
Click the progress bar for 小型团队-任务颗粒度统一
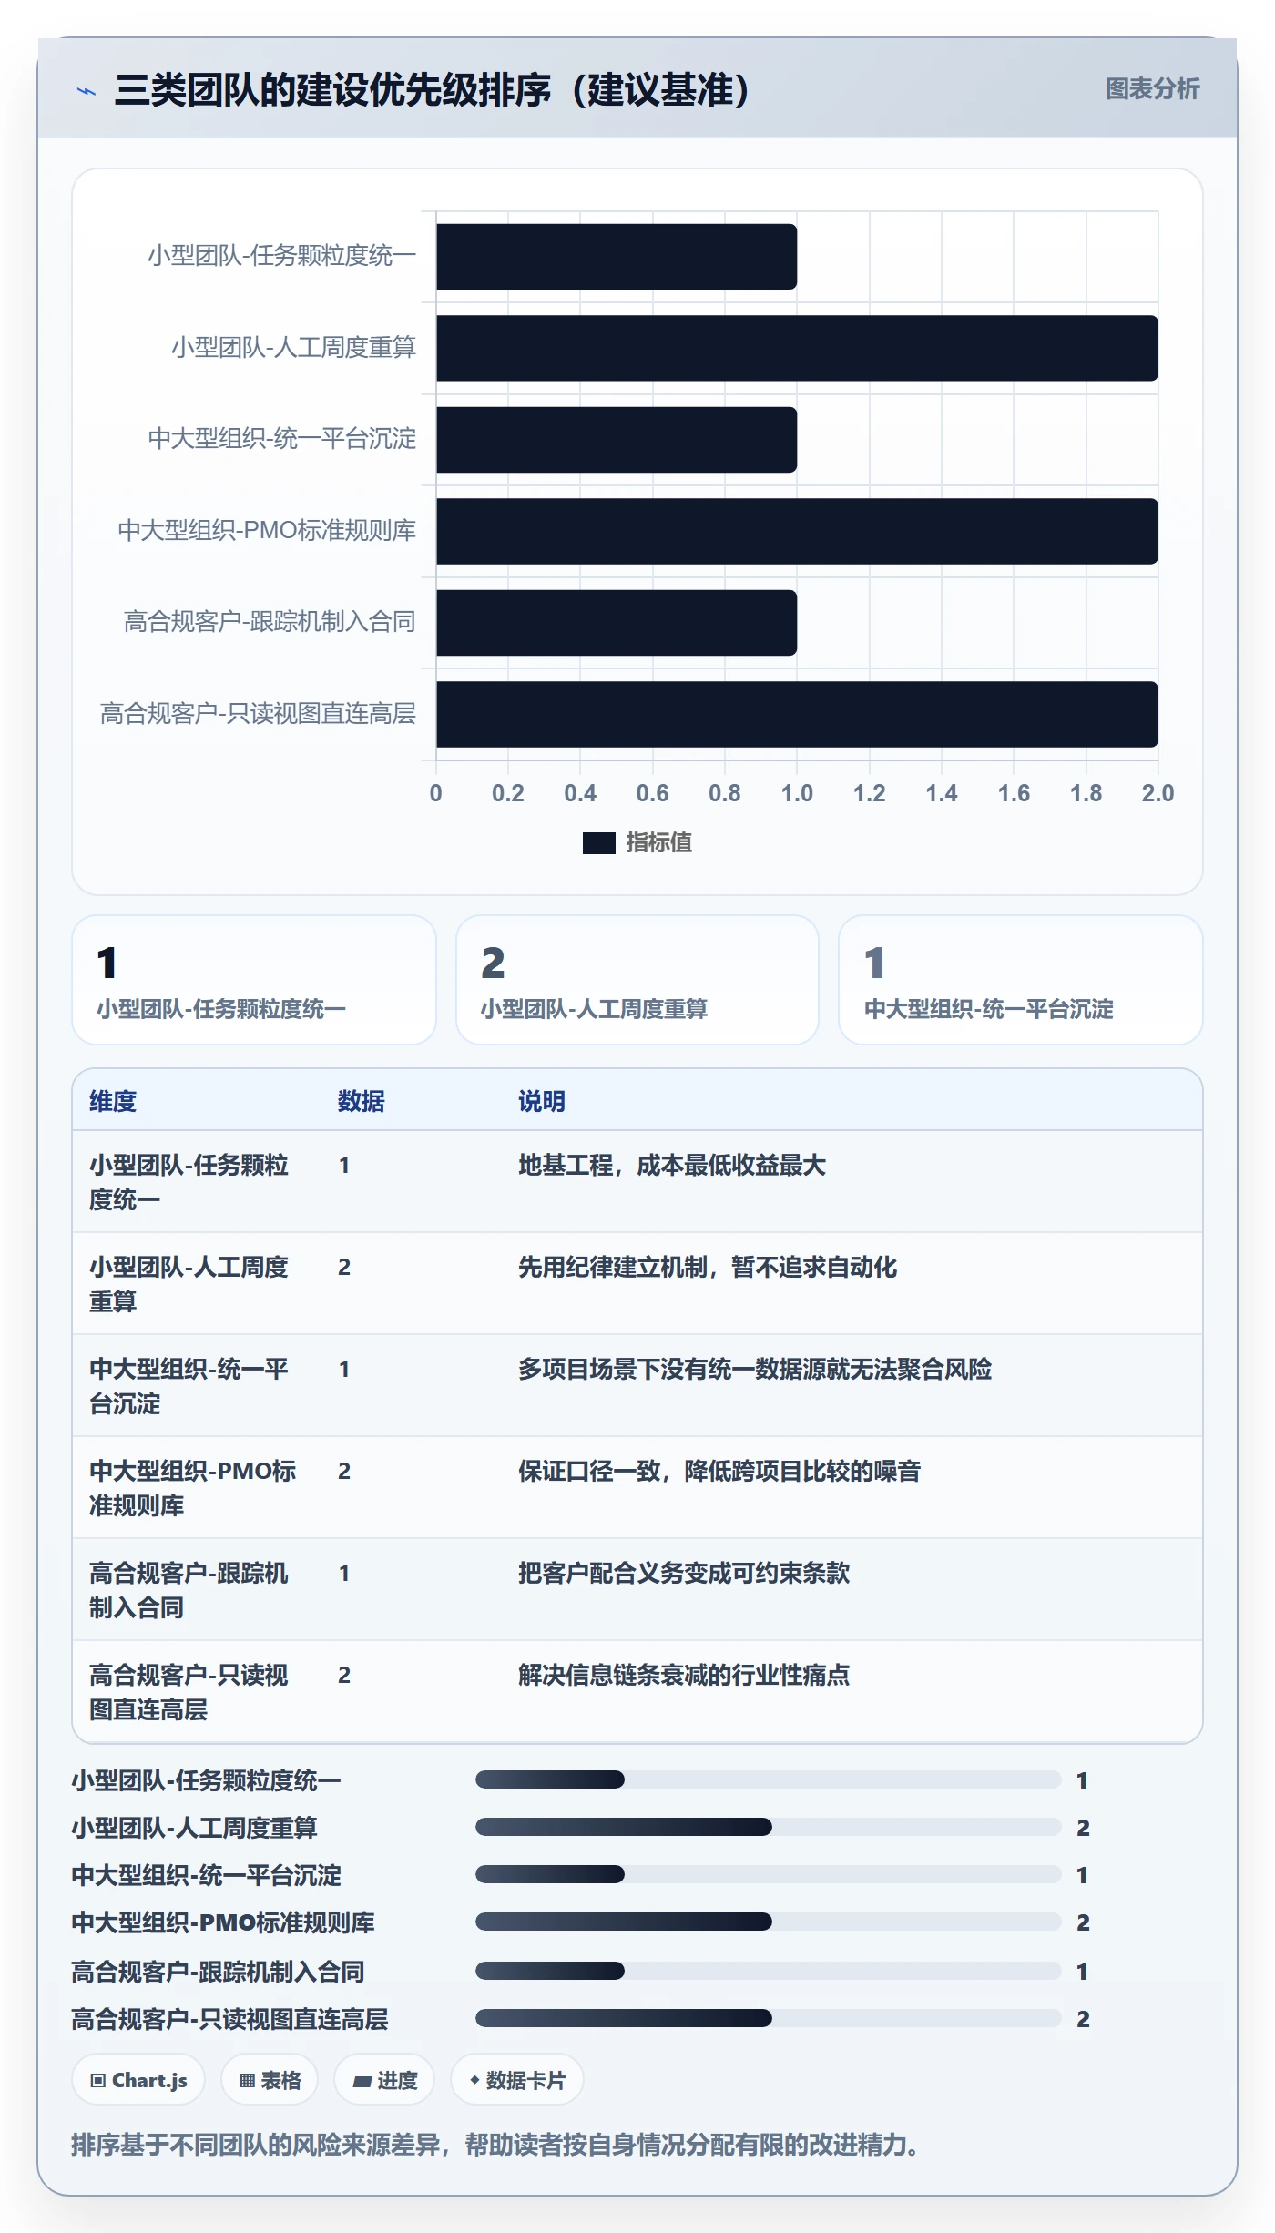click(x=769, y=1779)
